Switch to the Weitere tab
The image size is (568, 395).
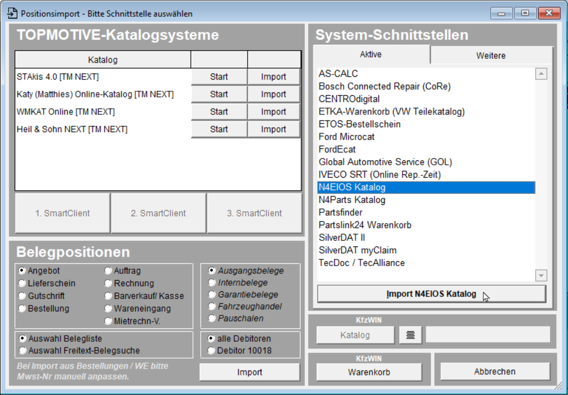tap(491, 55)
